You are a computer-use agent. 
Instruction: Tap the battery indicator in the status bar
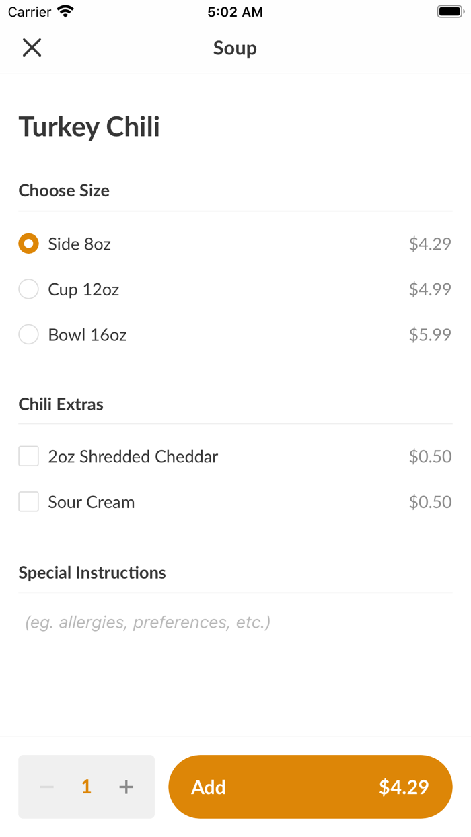pyautogui.click(x=447, y=11)
